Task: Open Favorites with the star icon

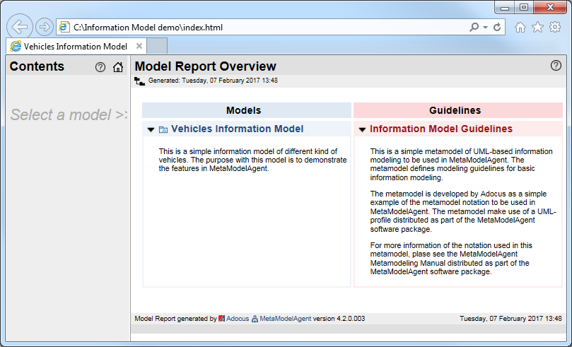Action: 537,27
